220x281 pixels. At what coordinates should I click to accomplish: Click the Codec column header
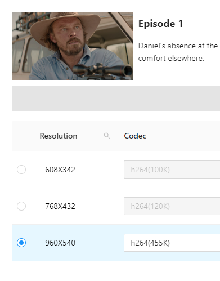coord(135,136)
